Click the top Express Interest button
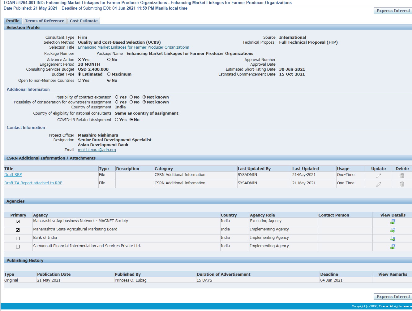Viewport: 412px width, 311px height. [x=393, y=11]
